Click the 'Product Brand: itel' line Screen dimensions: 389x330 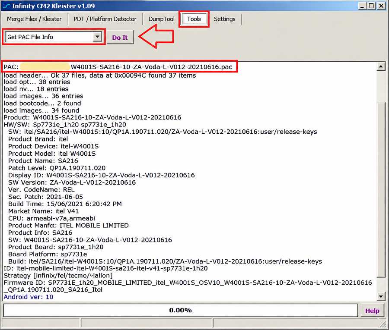point(38,139)
